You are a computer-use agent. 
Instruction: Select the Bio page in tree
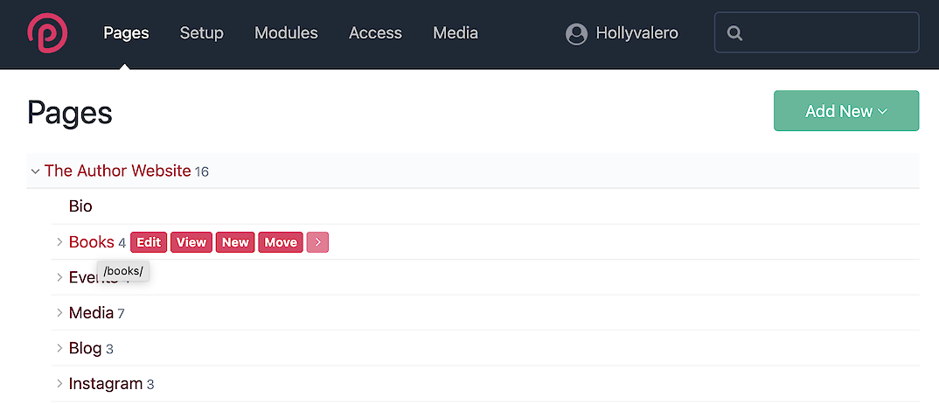pyautogui.click(x=80, y=206)
